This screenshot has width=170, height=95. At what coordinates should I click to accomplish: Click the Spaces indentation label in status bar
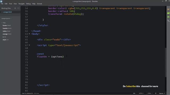click(161, 93)
